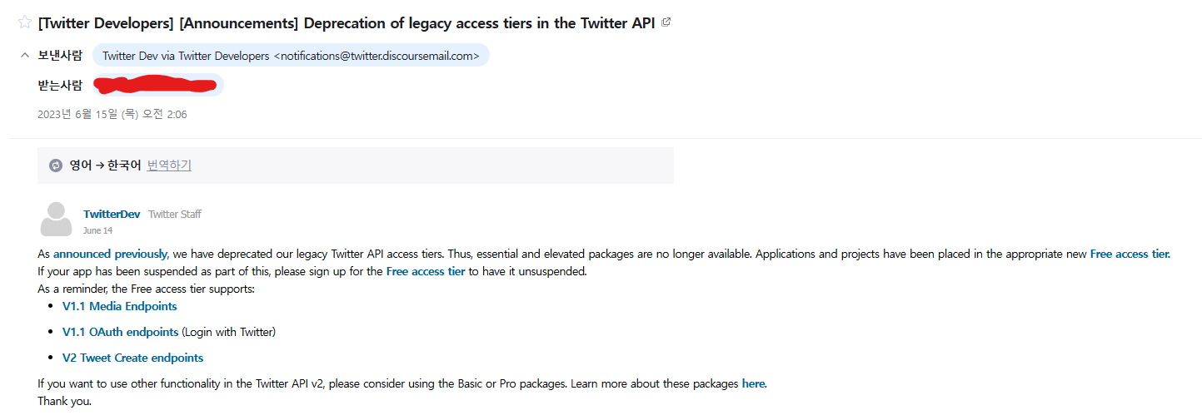Click the '영어 → 한국어' language label
The width and height of the screenshot is (1202, 420).
[105, 166]
